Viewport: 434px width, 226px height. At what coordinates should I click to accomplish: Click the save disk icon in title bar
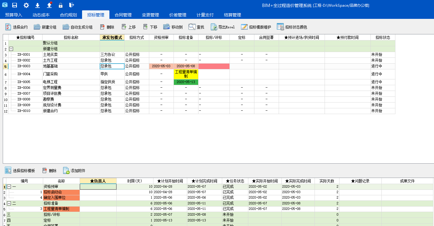pyautogui.click(x=15, y=5)
